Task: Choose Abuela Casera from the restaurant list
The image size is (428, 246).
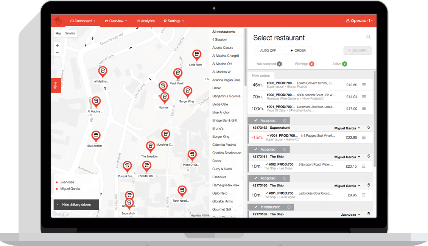Action: (x=223, y=48)
